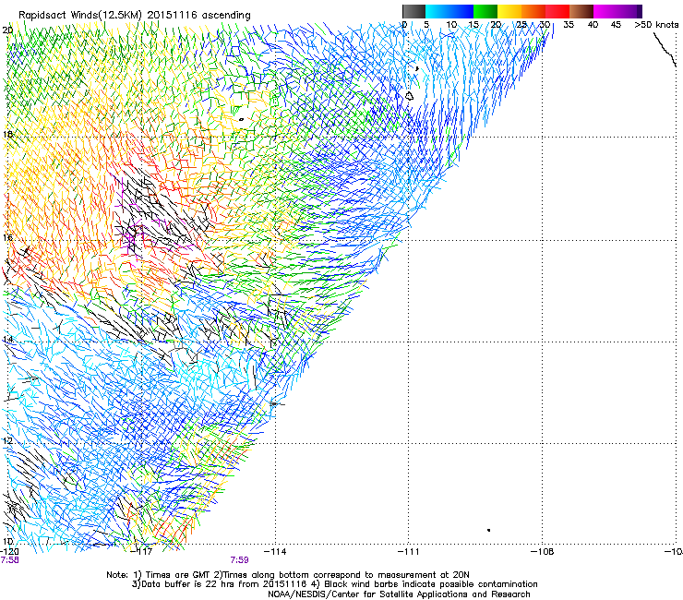Screen dimensions: 683x600
Task: Click the latitude label '16' on left axis
Action: tap(7, 237)
